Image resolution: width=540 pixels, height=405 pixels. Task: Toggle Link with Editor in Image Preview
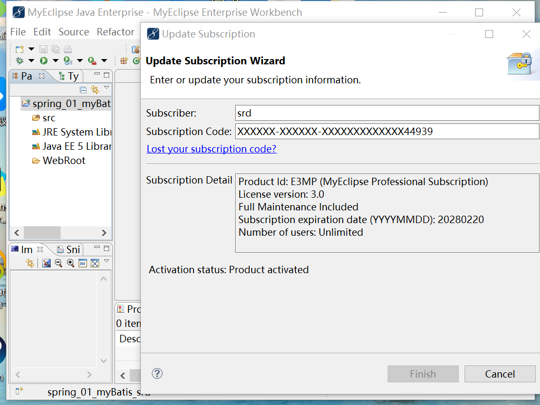pyautogui.click(x=30, y=264)
